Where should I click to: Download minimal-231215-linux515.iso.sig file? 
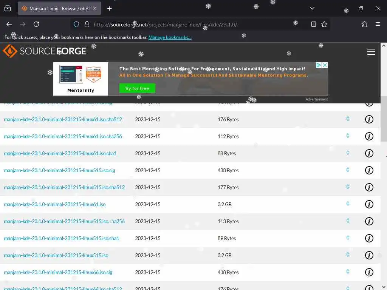(59, 170)
